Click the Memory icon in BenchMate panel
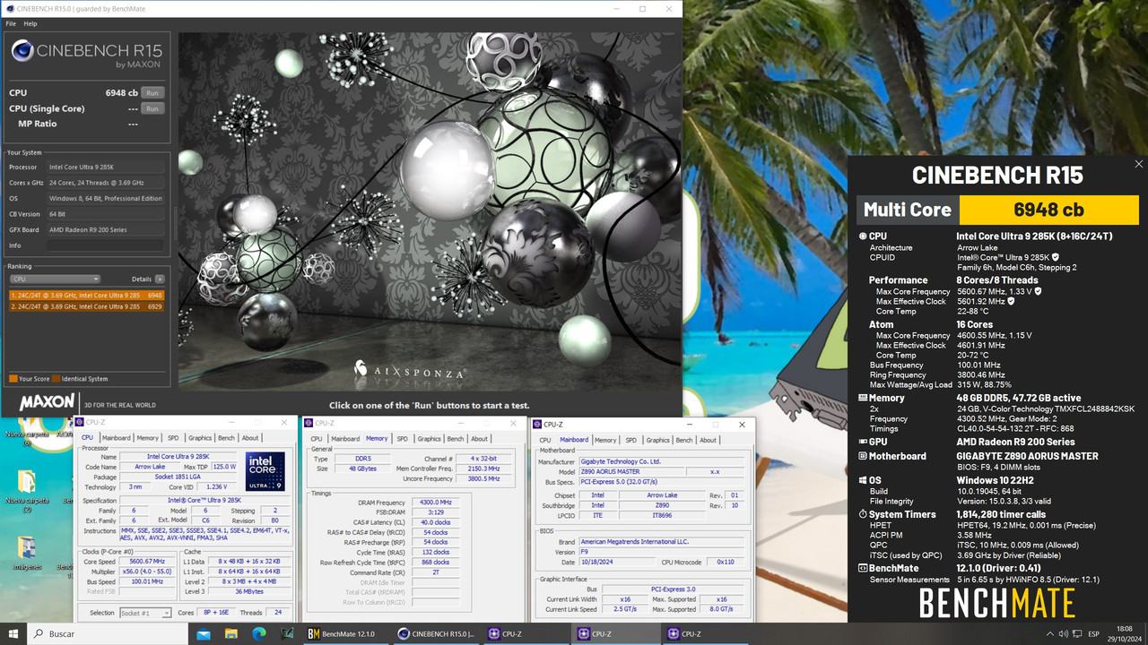 [x=863, y=398]
